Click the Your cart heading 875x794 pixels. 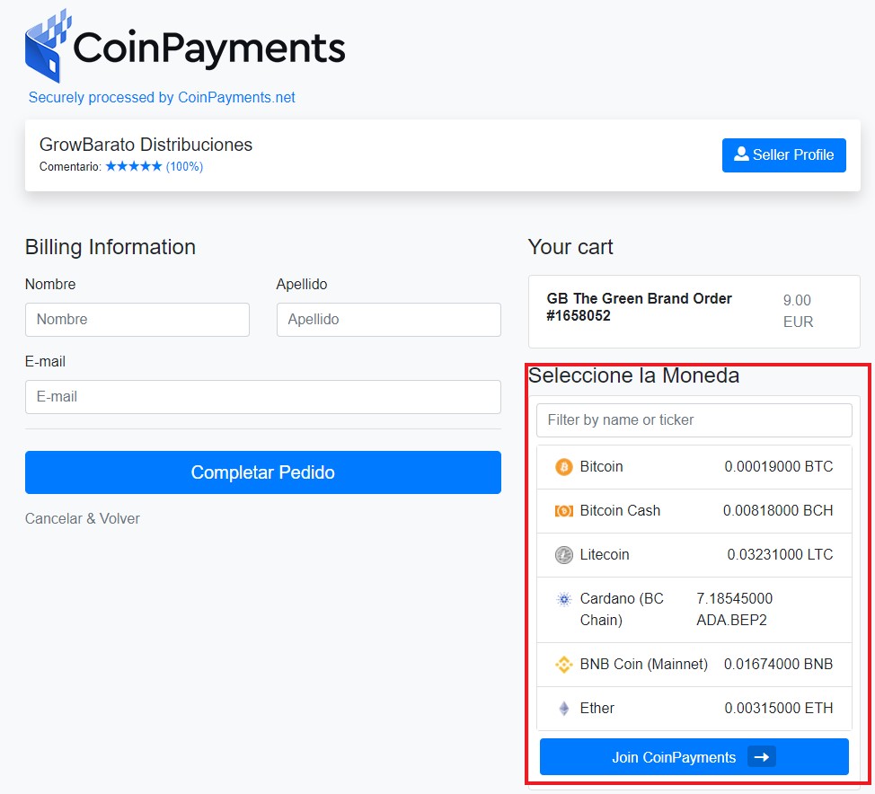point(570,247)
